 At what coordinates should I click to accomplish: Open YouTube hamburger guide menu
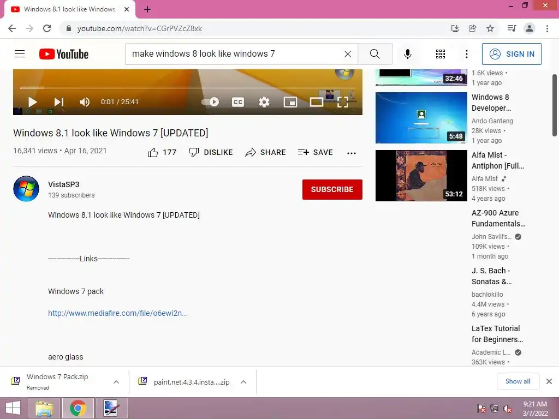20,54
